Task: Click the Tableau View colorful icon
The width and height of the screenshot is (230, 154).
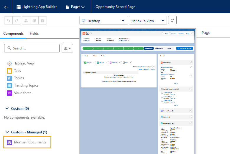Action: point(9,63)
